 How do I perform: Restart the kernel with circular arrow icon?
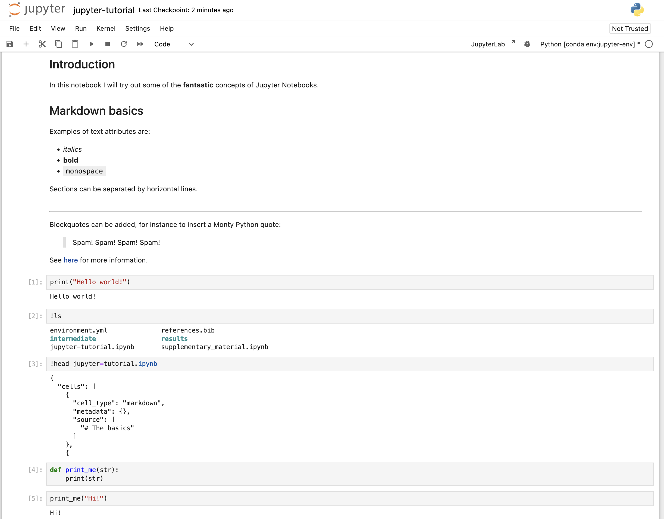tap(124, 44)
